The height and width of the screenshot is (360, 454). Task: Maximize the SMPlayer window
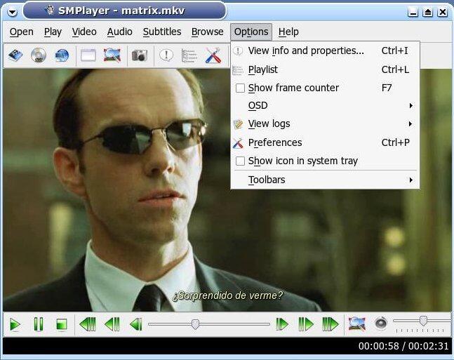[427, 12]
